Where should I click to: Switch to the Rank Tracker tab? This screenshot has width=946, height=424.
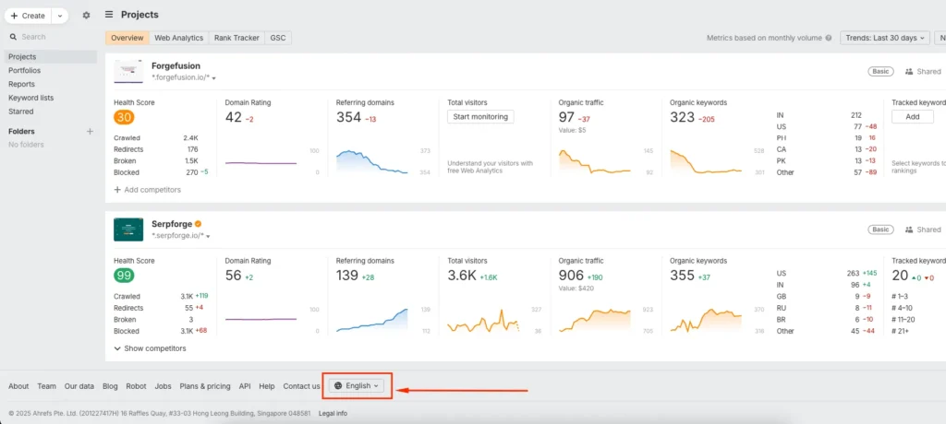point(236,38)
